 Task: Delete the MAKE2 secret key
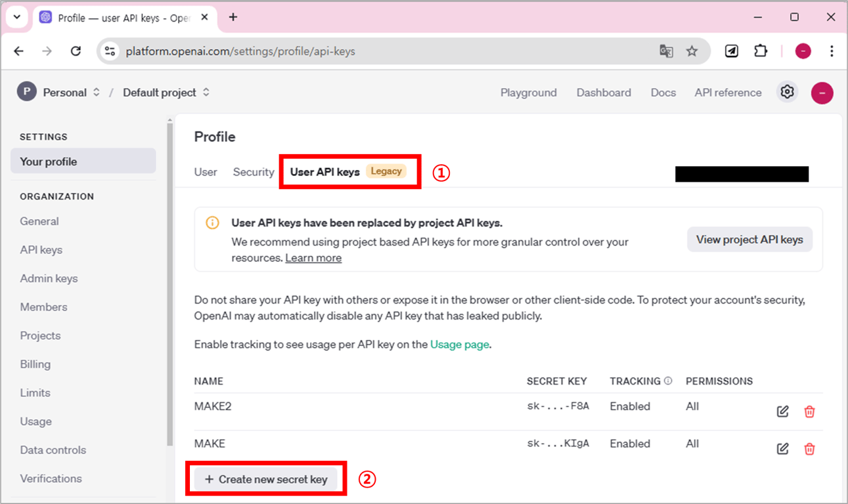point(809,411)
